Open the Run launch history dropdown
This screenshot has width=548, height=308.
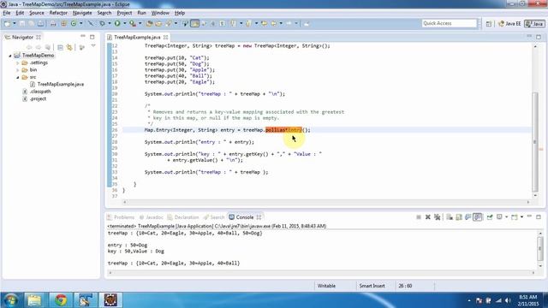coord(124,23)
